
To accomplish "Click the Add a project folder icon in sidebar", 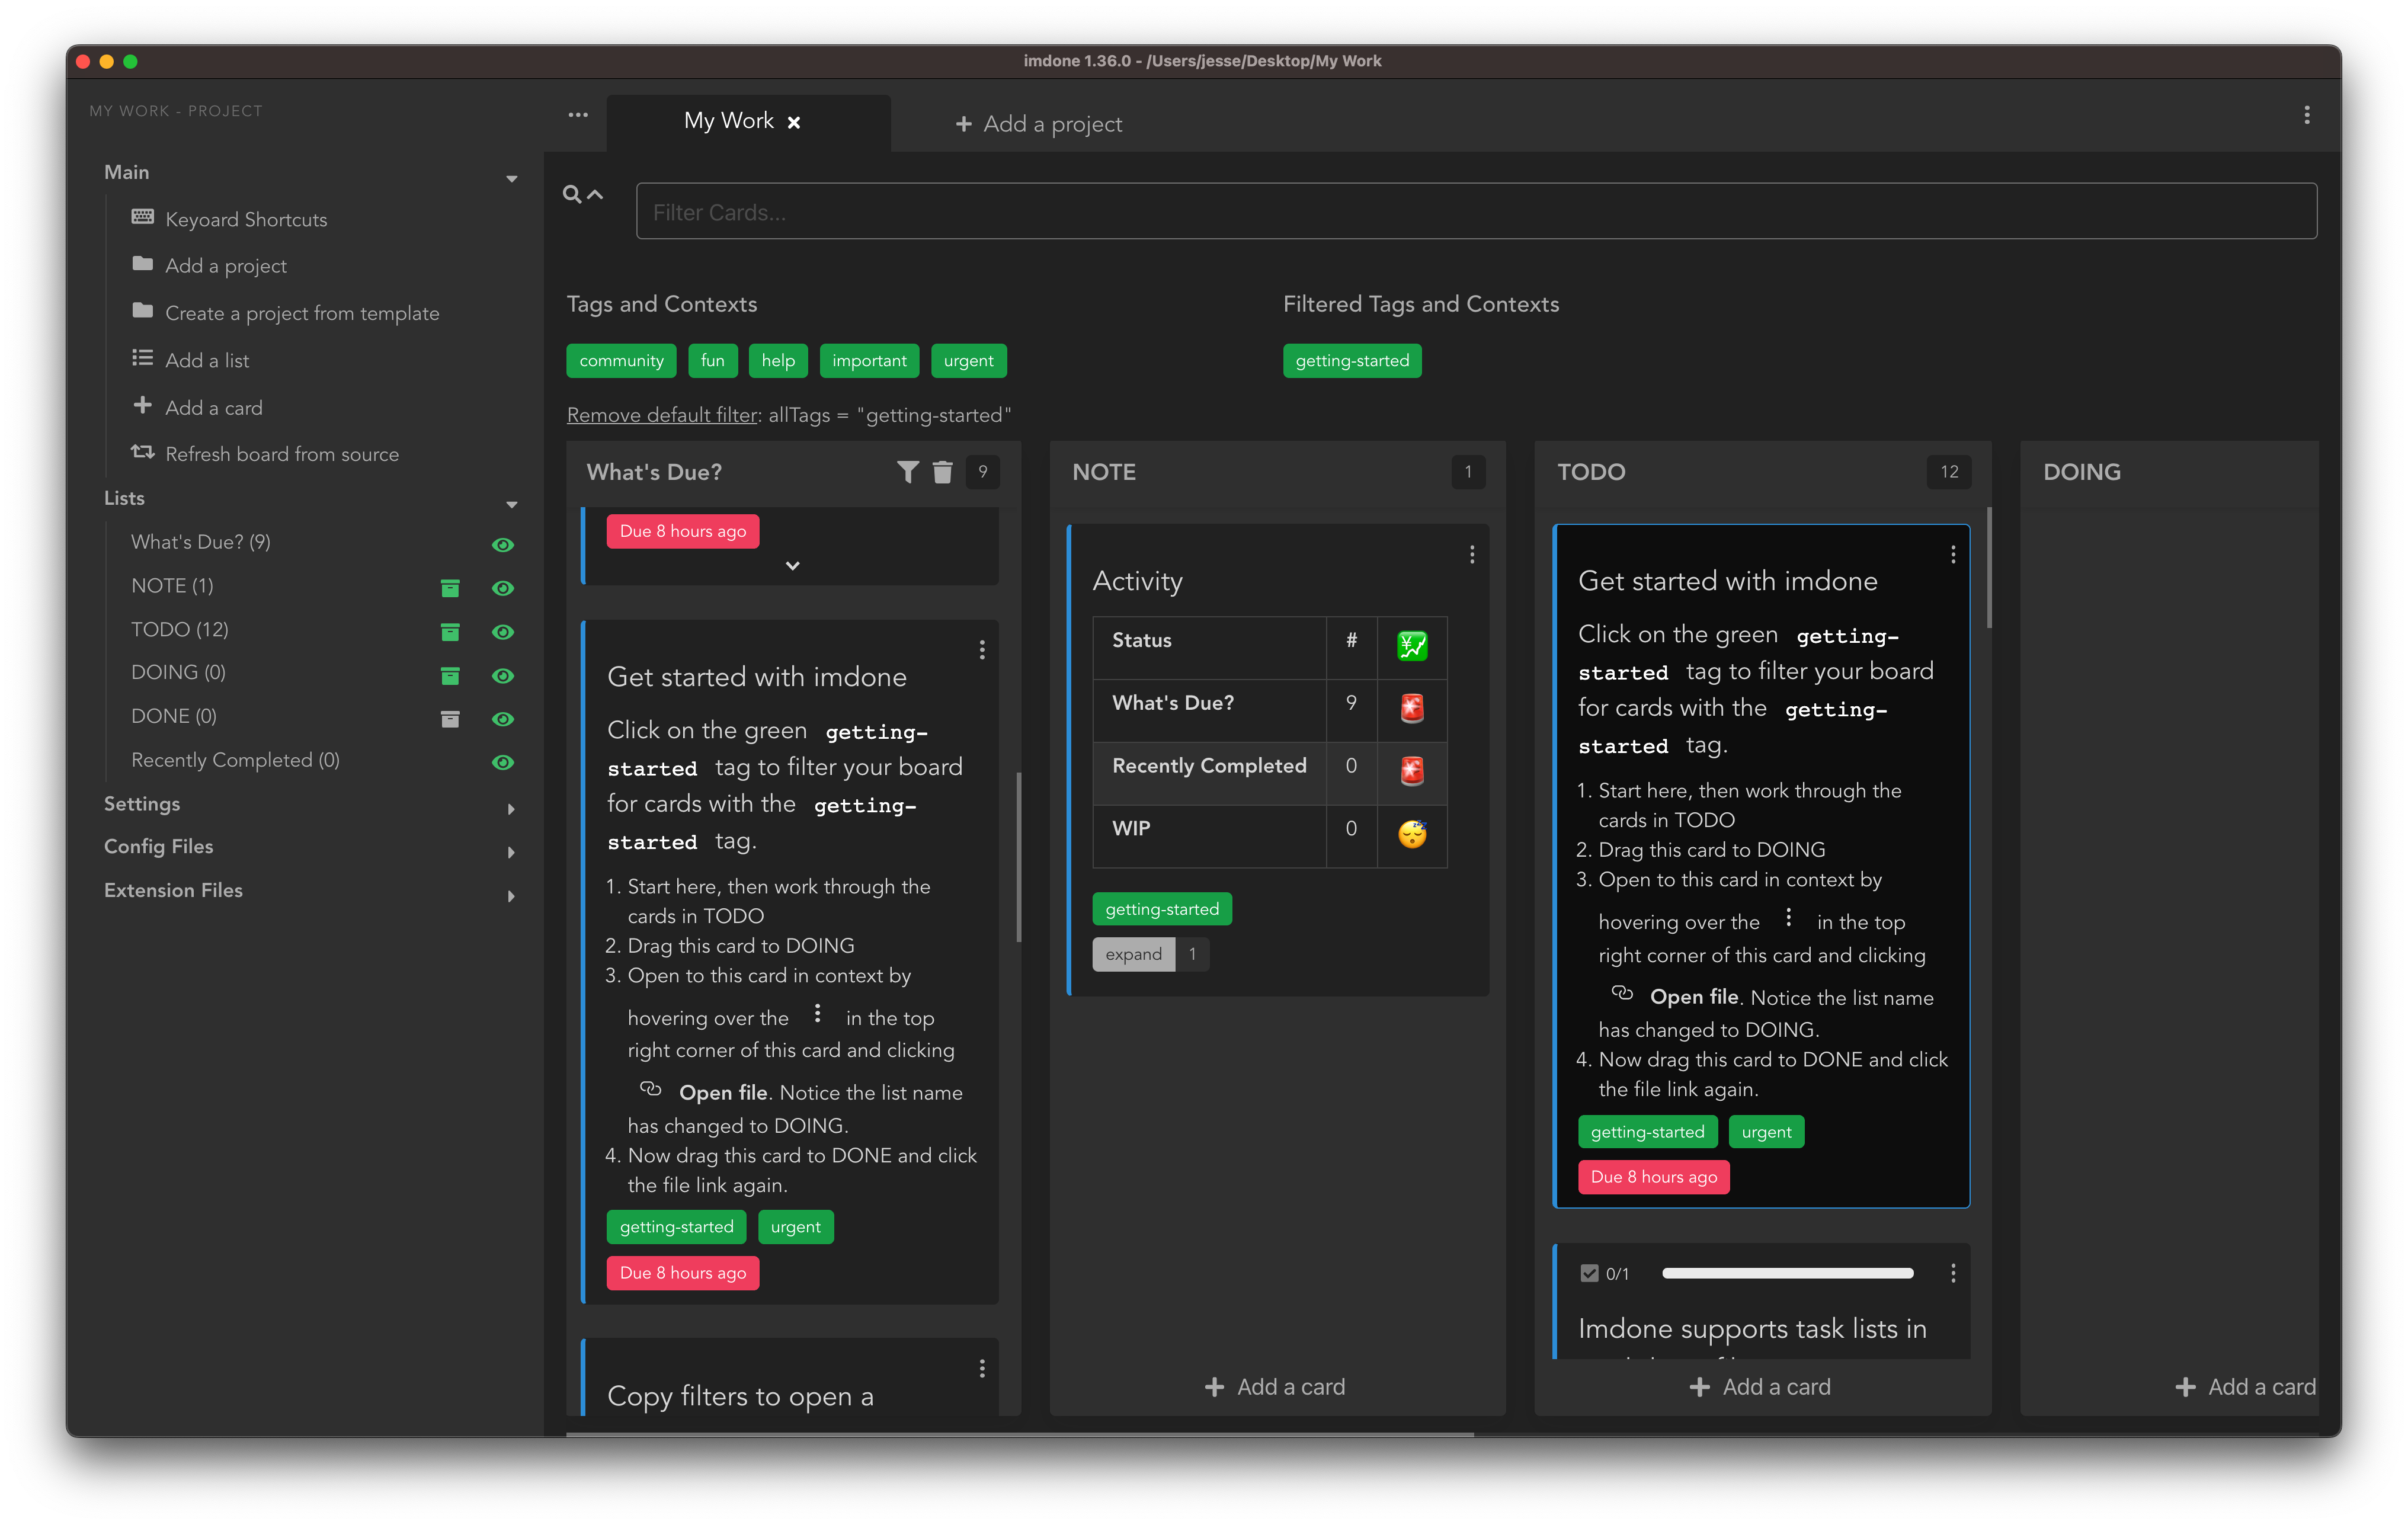I will [142, 264].
